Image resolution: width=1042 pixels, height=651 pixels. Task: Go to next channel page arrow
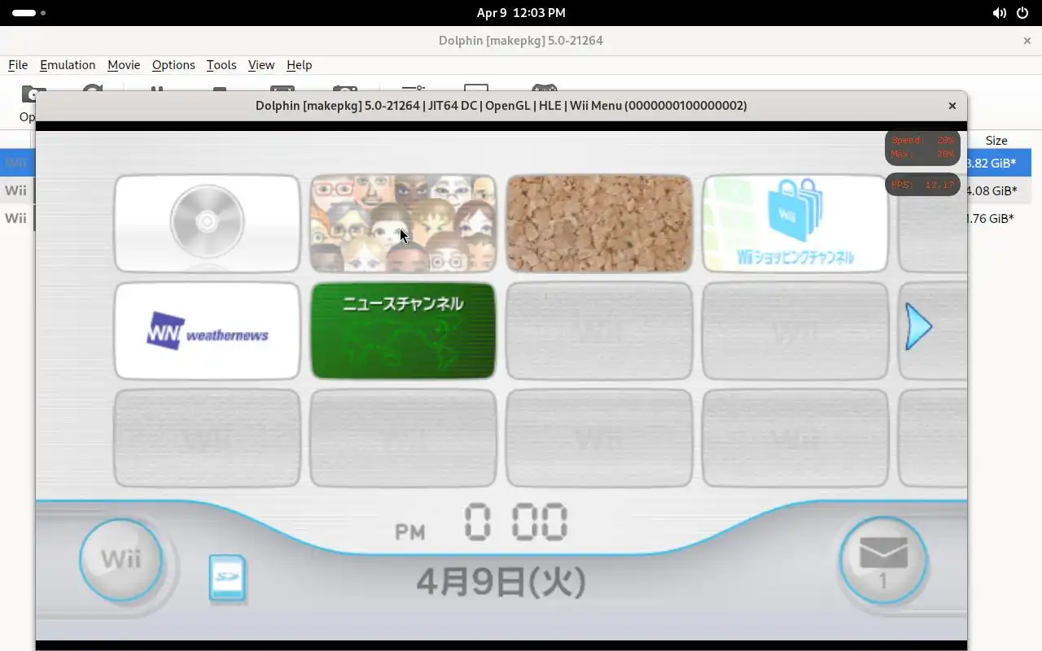[918, 327]
